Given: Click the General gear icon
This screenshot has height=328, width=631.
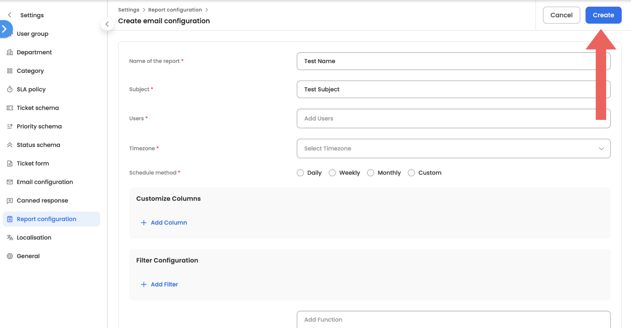Looking at the screenshot, I should [x=10, y=256].
